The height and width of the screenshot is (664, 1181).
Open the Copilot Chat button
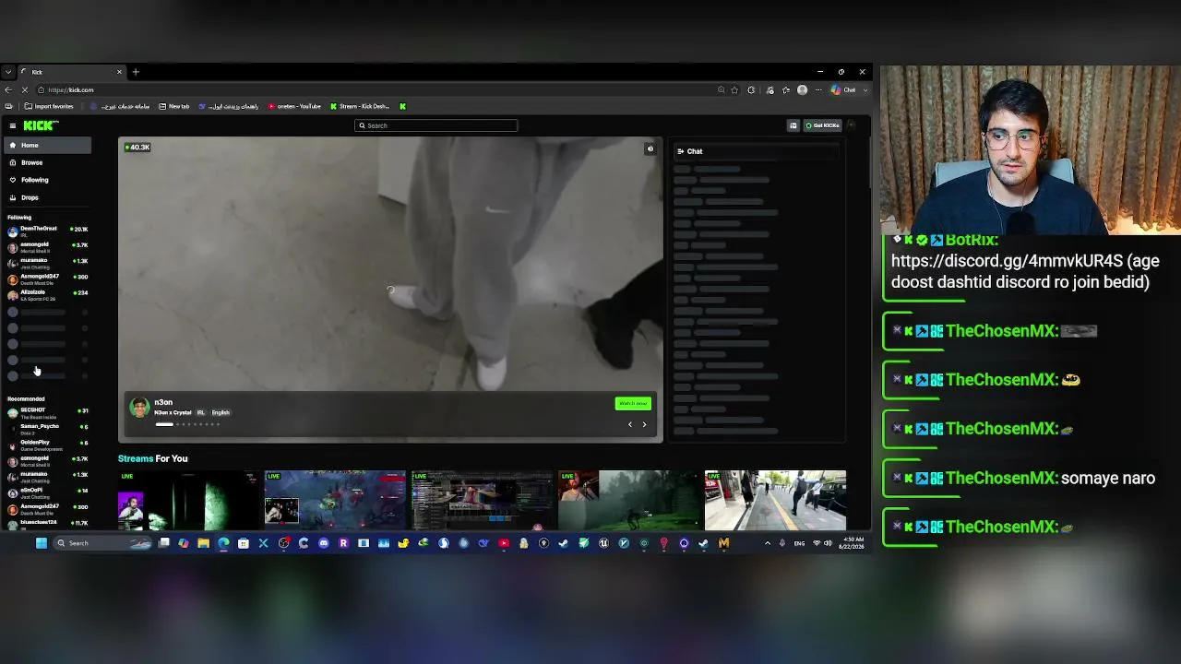tap(843, 89)
